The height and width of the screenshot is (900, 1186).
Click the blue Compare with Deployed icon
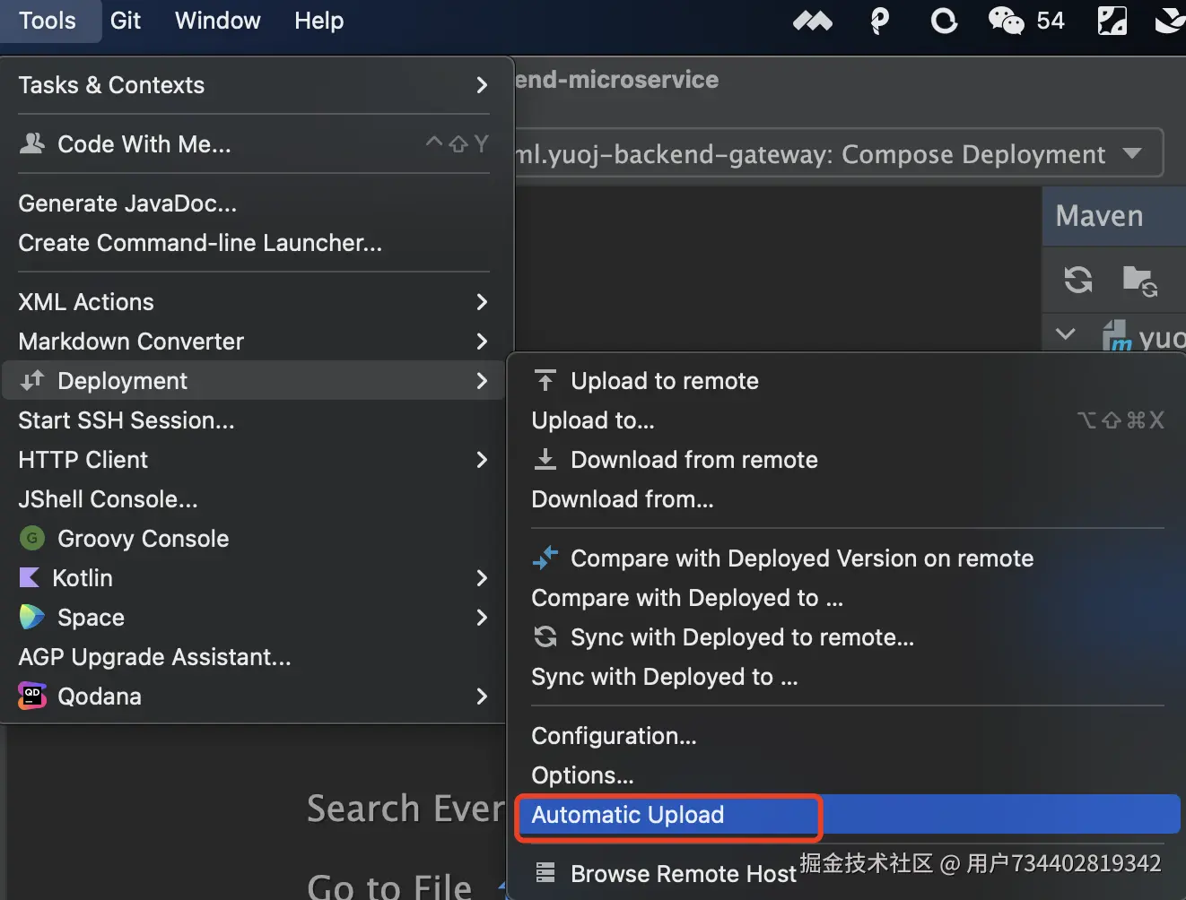(x=545, y=558)
